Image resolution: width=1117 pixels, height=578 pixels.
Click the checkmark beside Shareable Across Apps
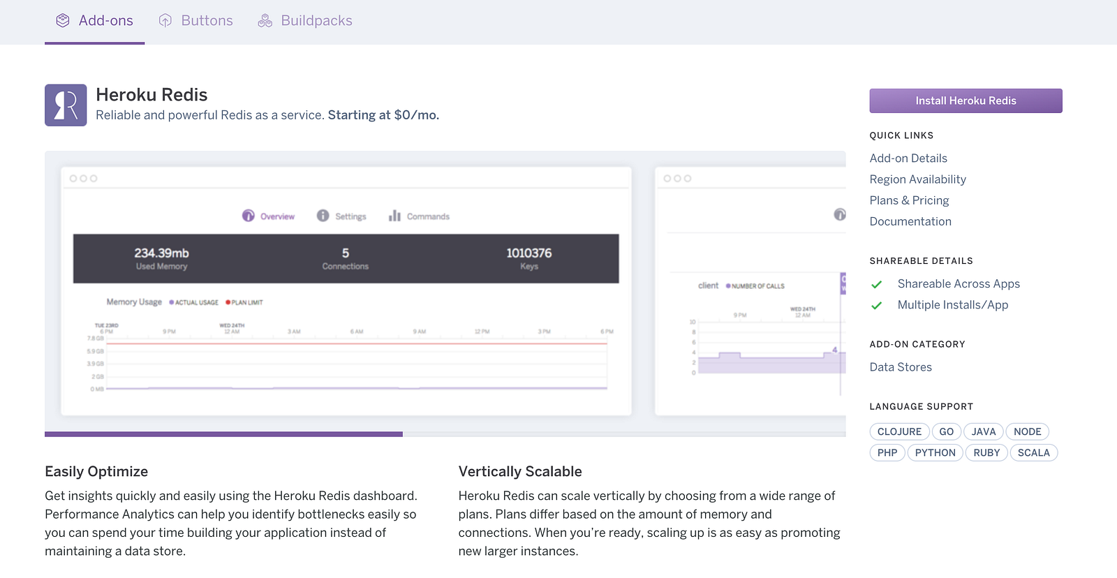click(877, 284)
